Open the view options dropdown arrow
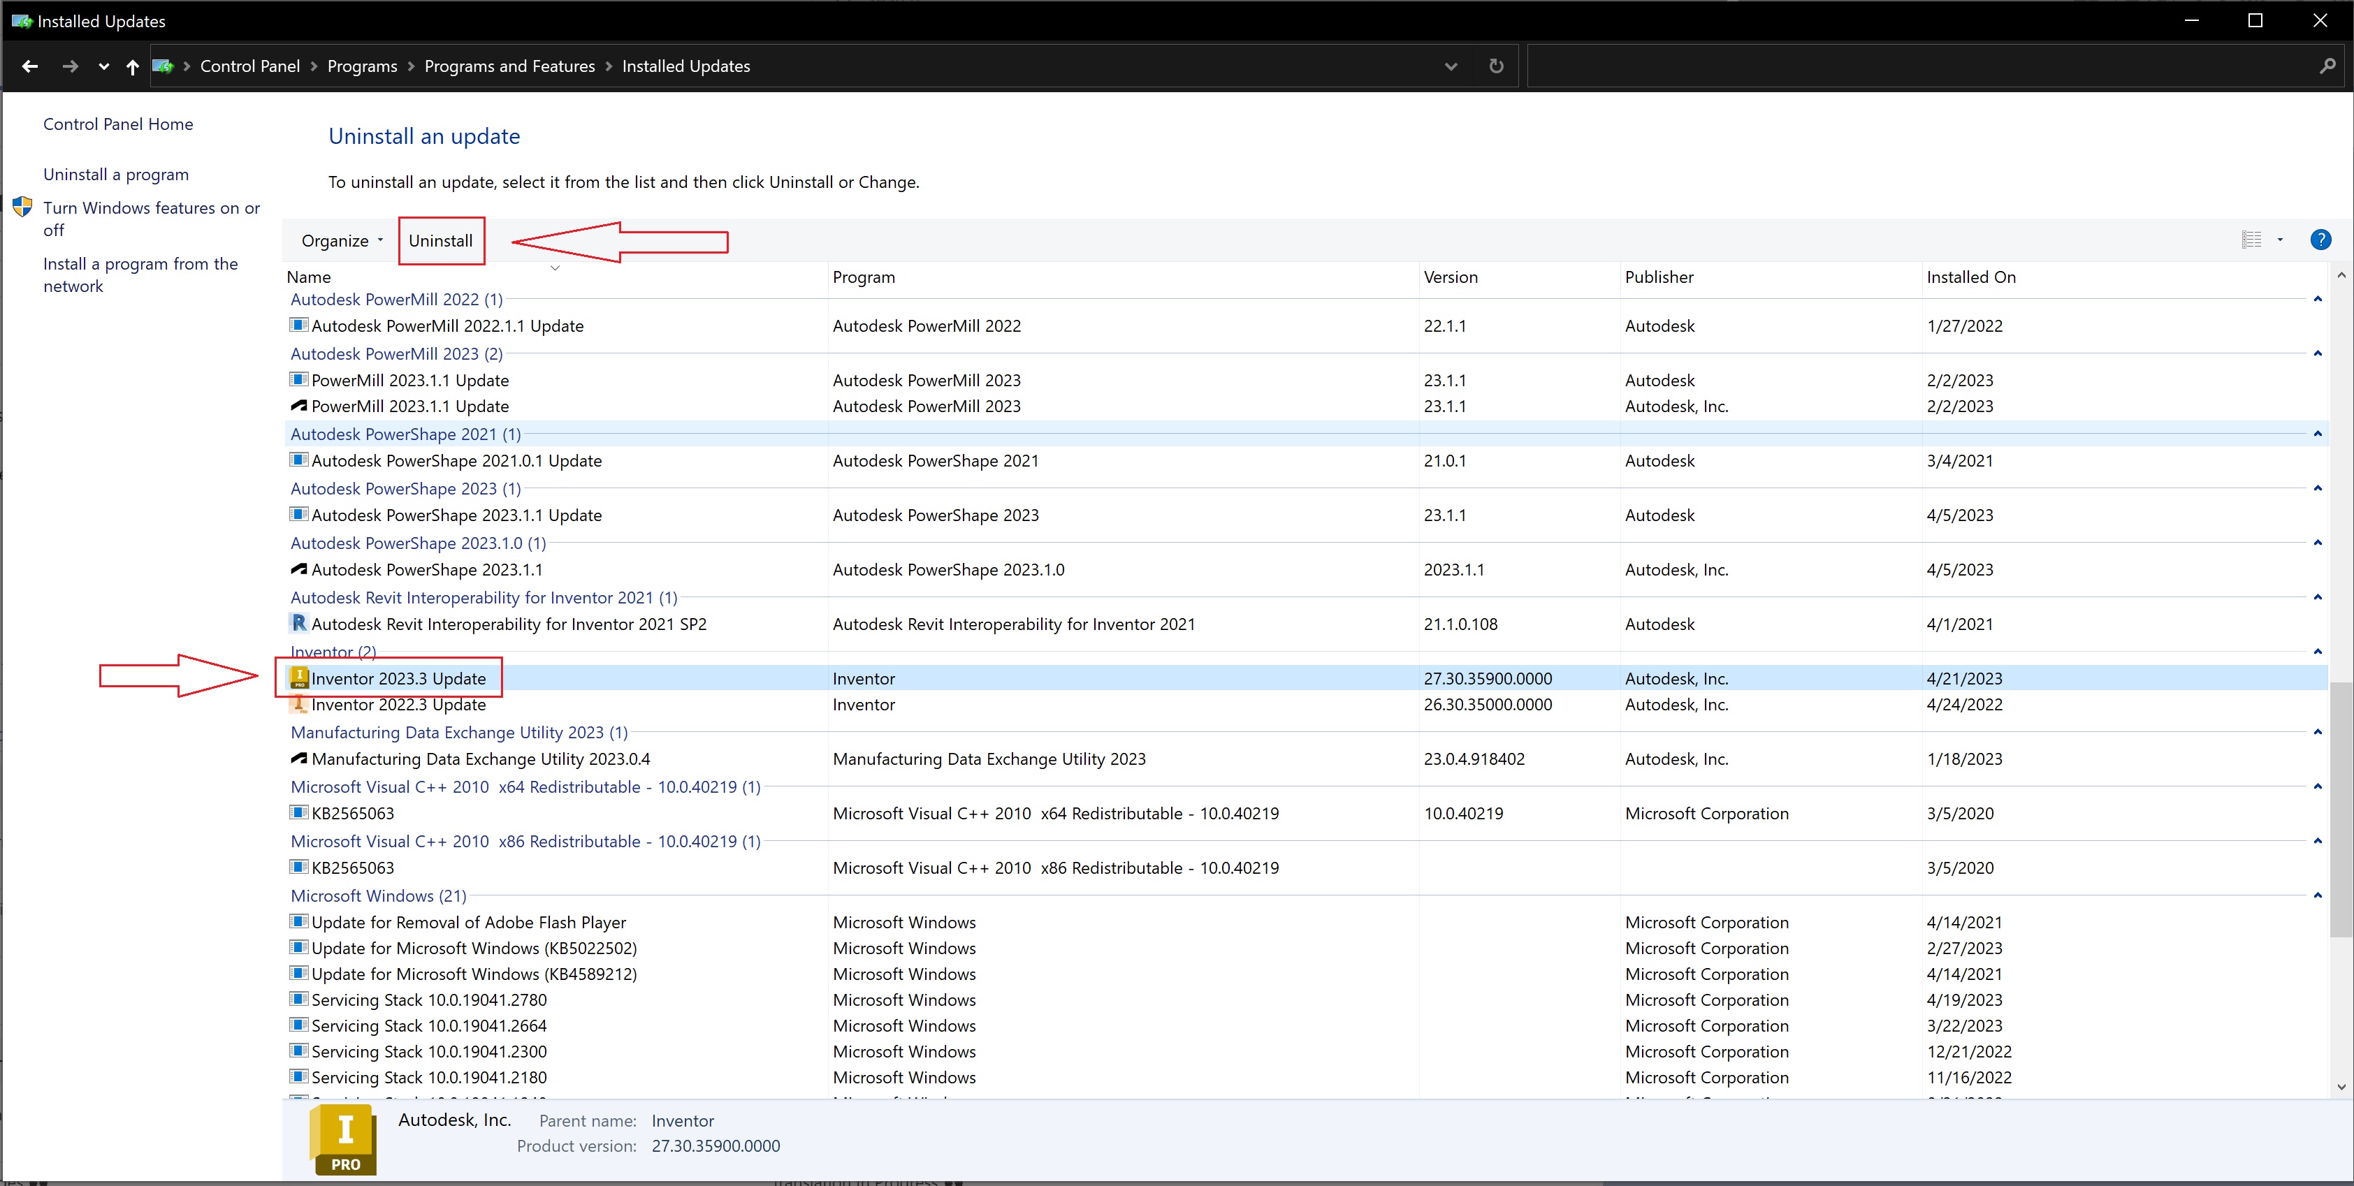The image size is (2354, 1186). [x=2280, y=240]
